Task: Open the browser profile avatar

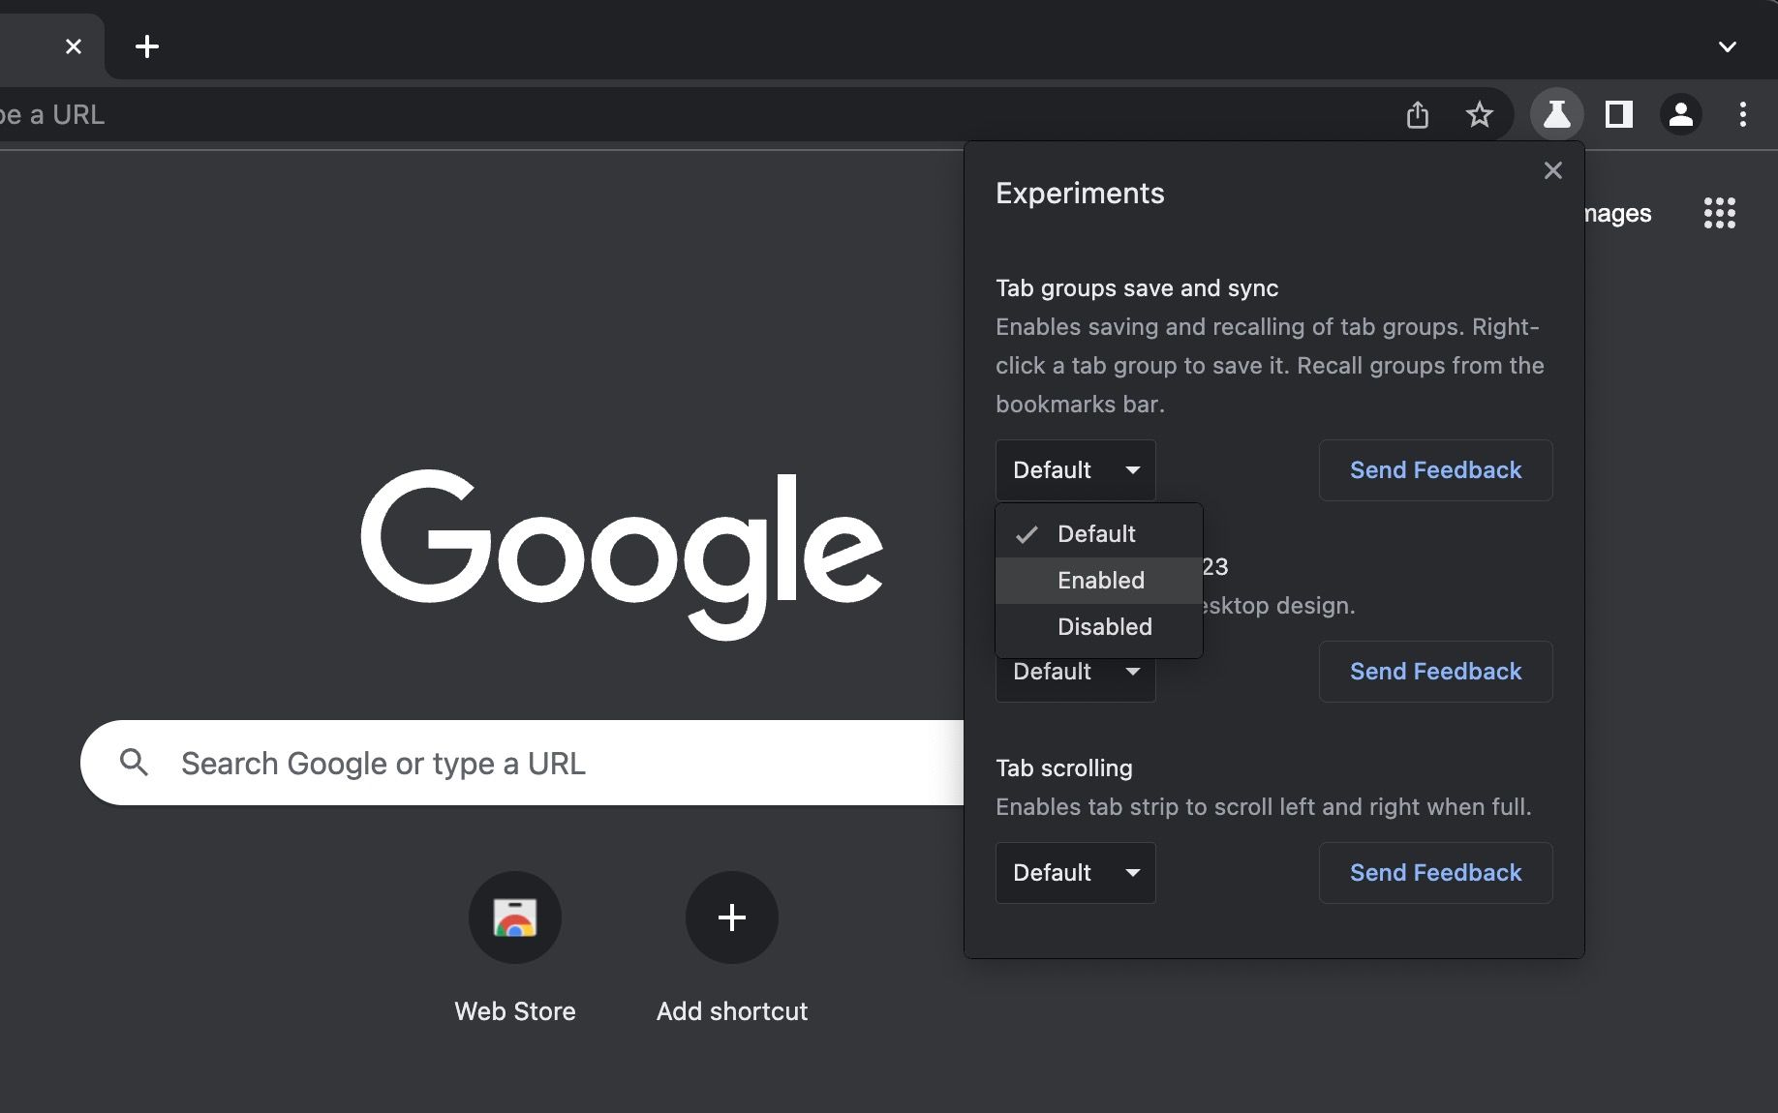Action: pos(1681,114)
